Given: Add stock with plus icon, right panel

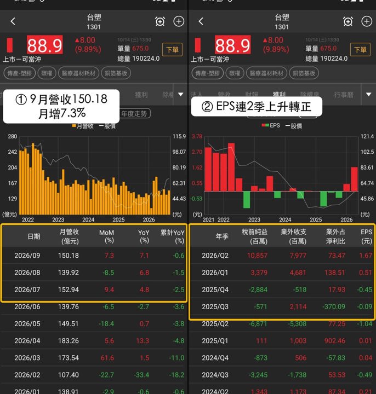Looking at the screenshot, I should [x=367, y=21].
